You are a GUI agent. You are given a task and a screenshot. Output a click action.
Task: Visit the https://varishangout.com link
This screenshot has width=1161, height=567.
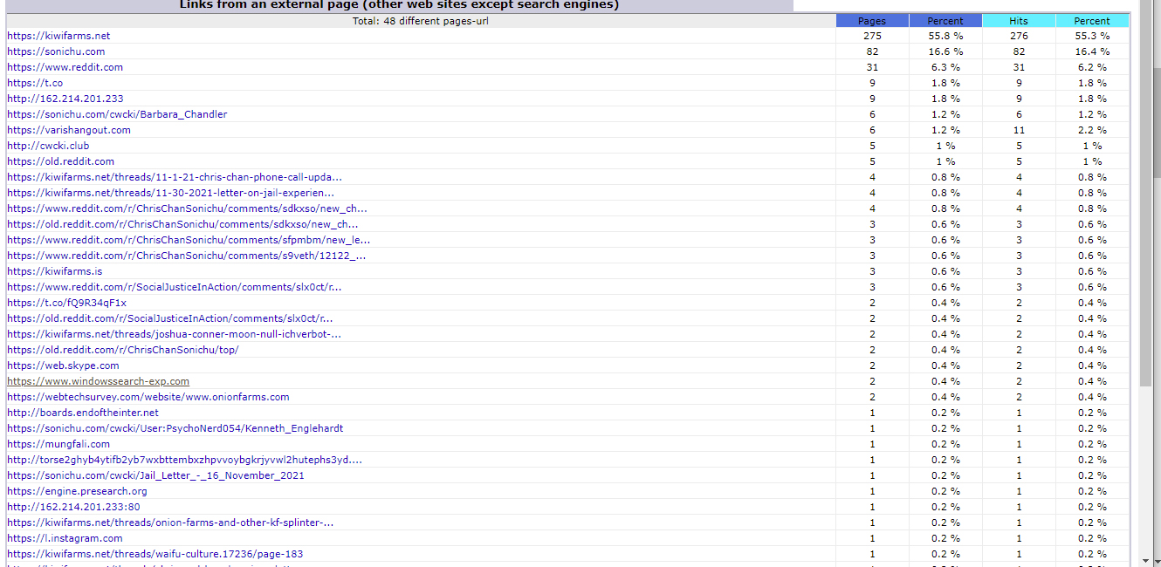(x=69, y=130)
